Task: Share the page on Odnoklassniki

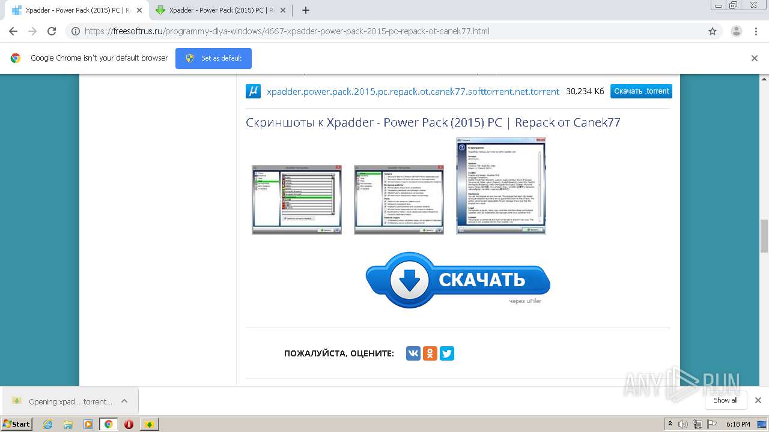Action: pos(430,353)
